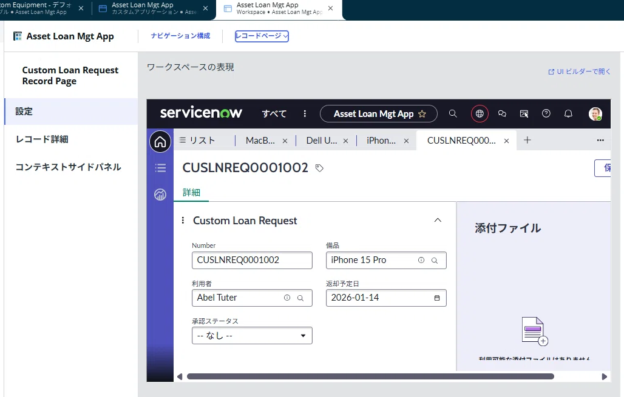Click the partially visible save button
This screenshot has height=397, width=624.
pyautogui.click(x=603, y=168)
